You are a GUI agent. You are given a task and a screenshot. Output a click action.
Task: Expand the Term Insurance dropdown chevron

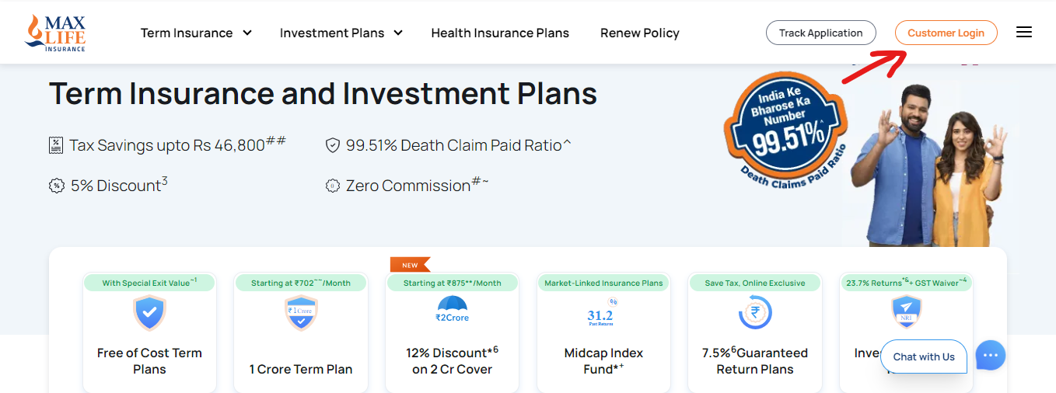pyautogui.click(x=247, y=33)
